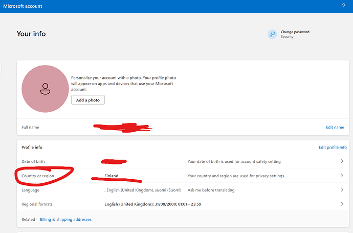The image size is (353, 233).
Task: Click the Your info page heading
Action: click(x=31, y=34)
